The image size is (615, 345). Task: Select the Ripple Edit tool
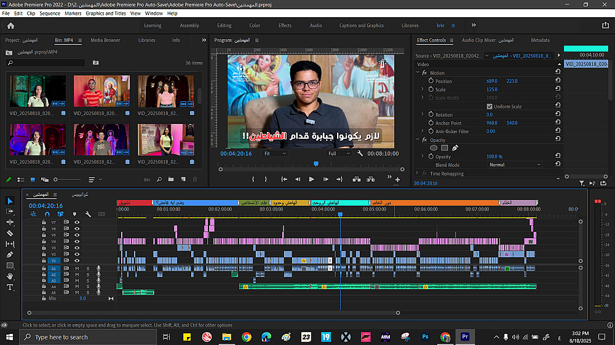10,222
